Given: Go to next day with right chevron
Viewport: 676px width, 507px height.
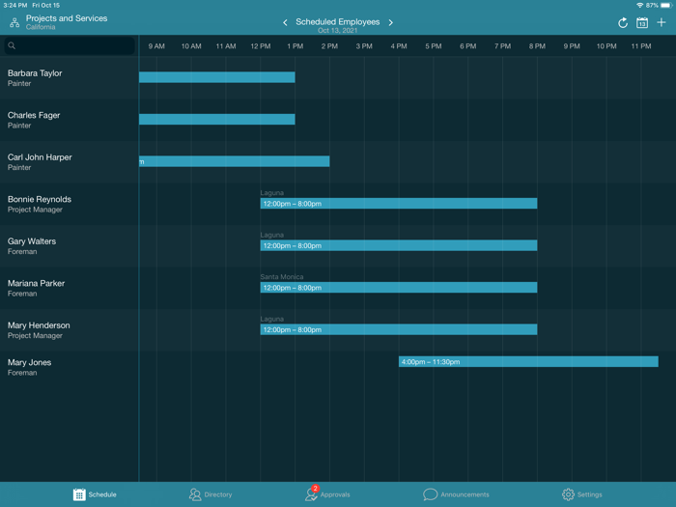Looking at the screenshot, I should point(390,22).
